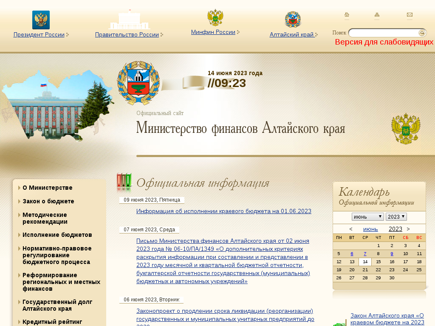
Task: Go to home page via house icon
Action: tap(347, 15)
